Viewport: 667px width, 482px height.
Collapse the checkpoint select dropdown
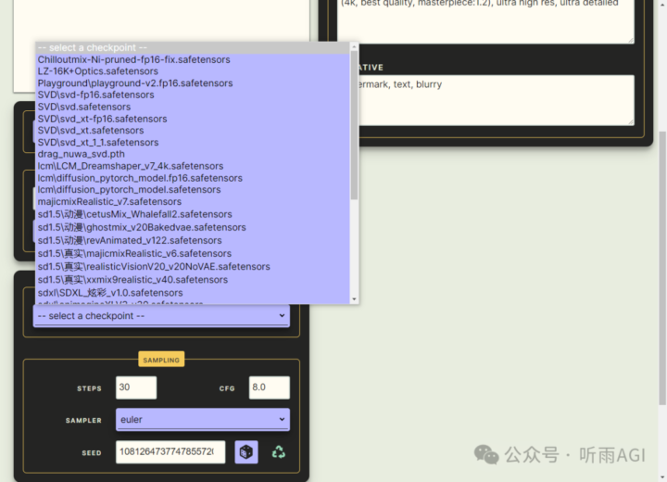tap(160, 316)
